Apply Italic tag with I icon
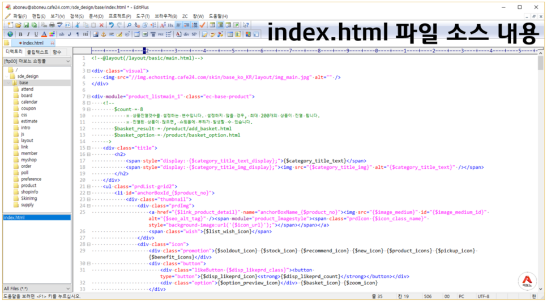 pyautogui.click(x=28, y=34)
